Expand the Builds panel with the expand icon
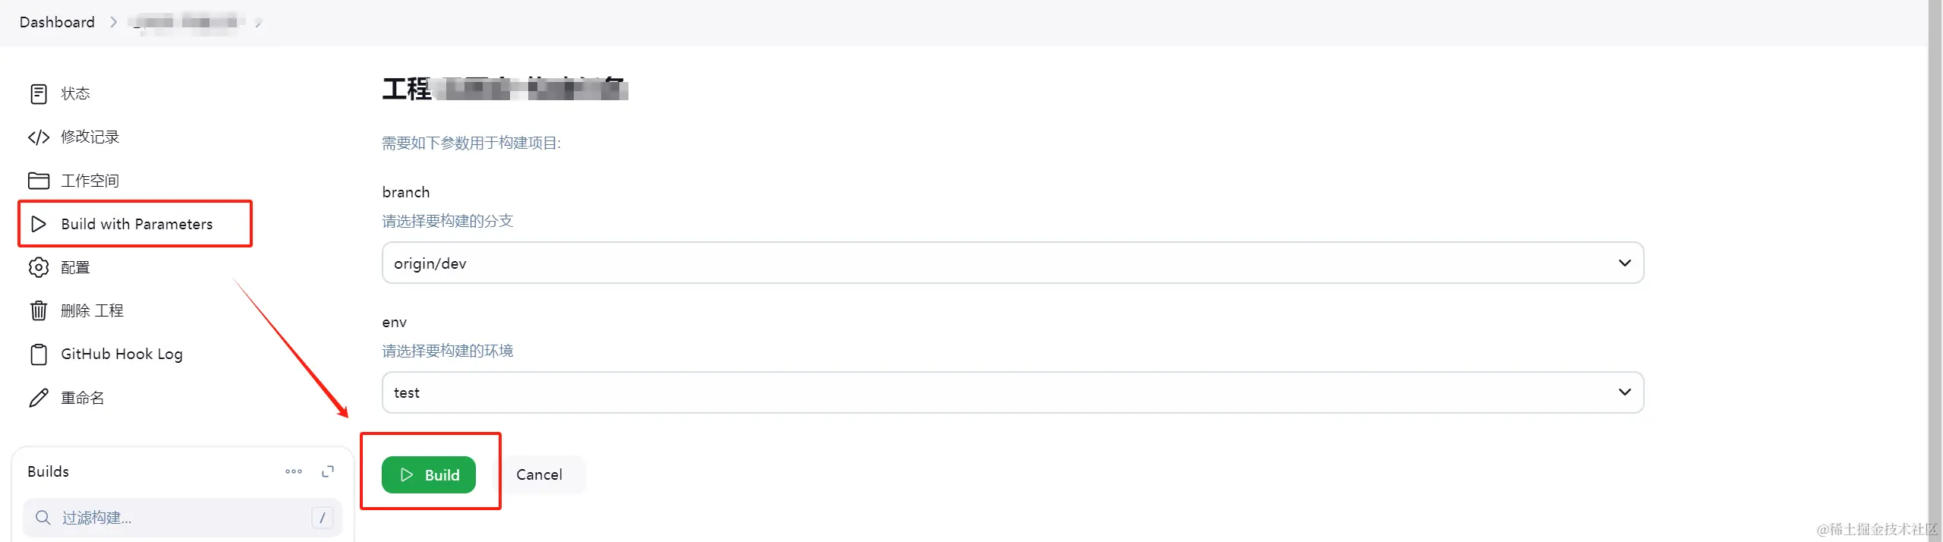The image size is (1943, 542). (328, 471)
